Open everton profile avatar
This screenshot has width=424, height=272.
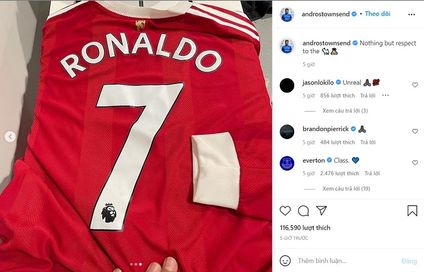tap(287, 163)
